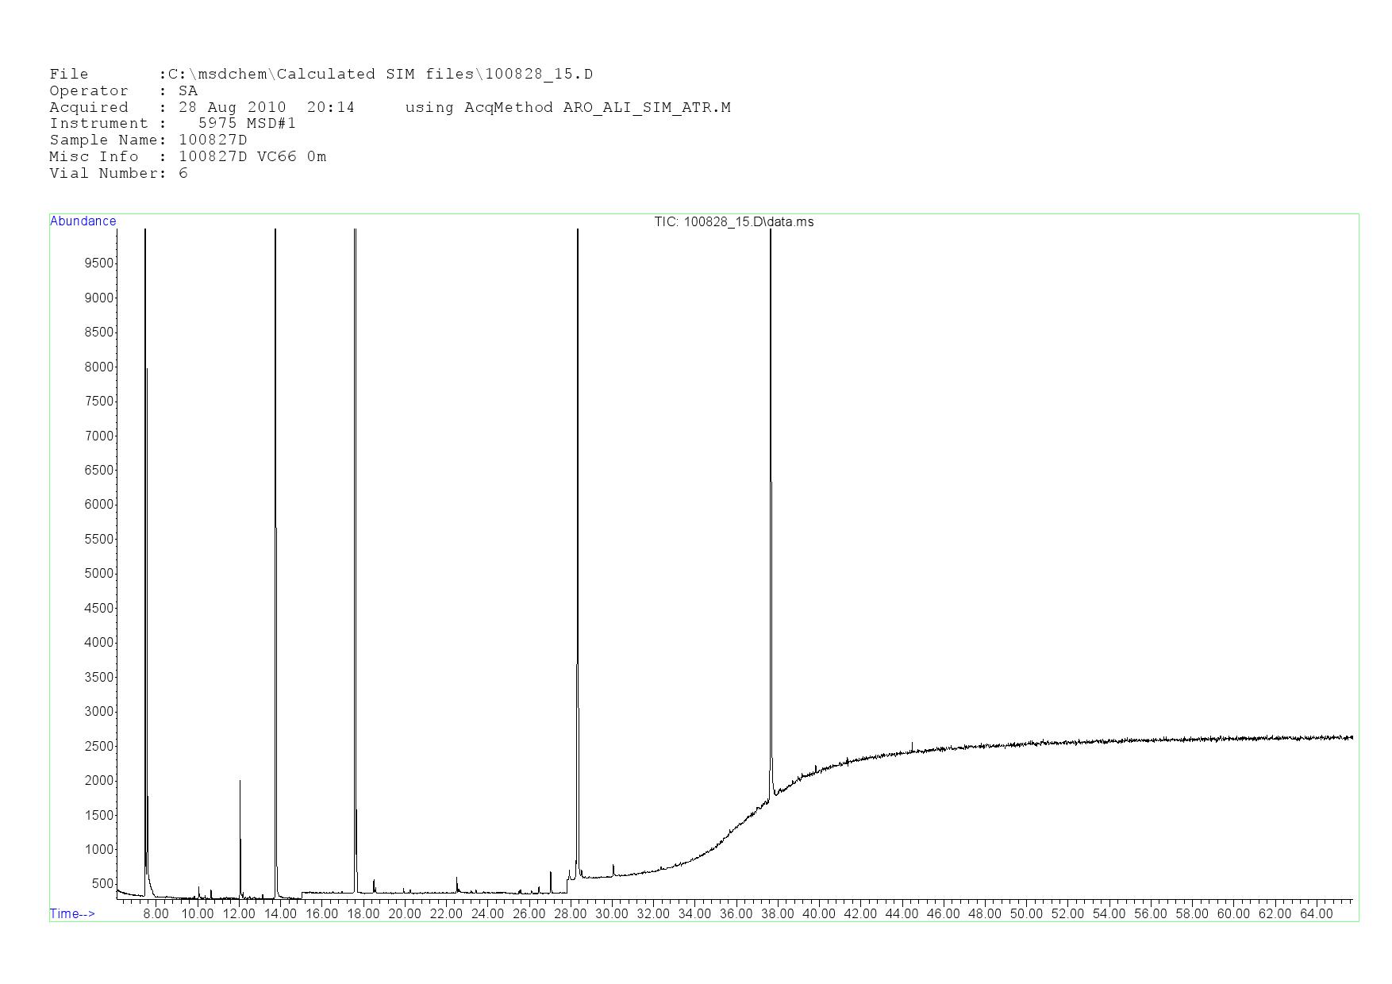The height and width of the screenshot is (984, 1392).
Task: Select the tall peak near 17.6 minutes
Action: point(355,476)
